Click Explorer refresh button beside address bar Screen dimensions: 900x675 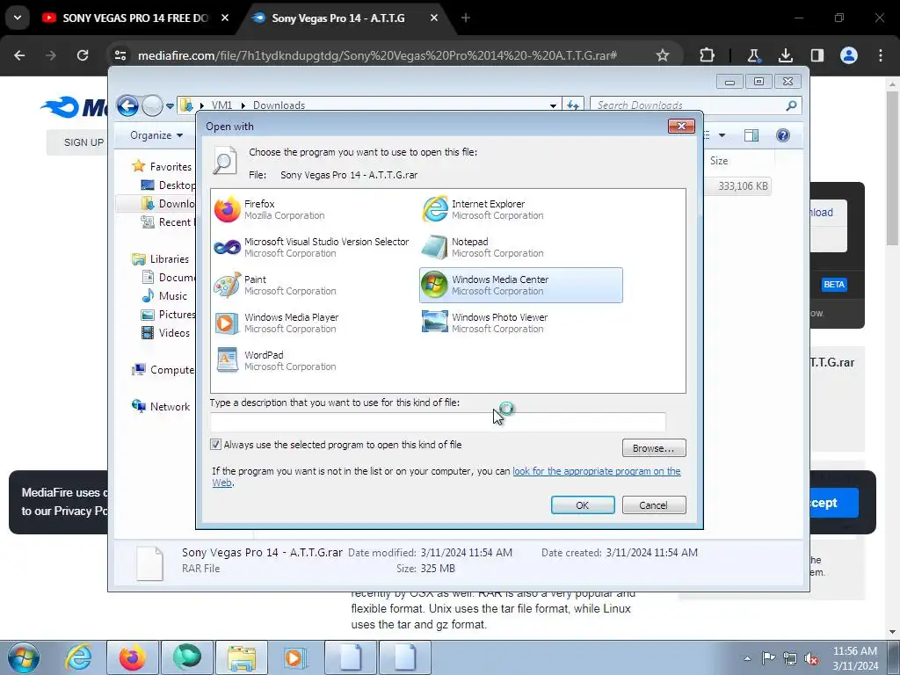[573, 105]
